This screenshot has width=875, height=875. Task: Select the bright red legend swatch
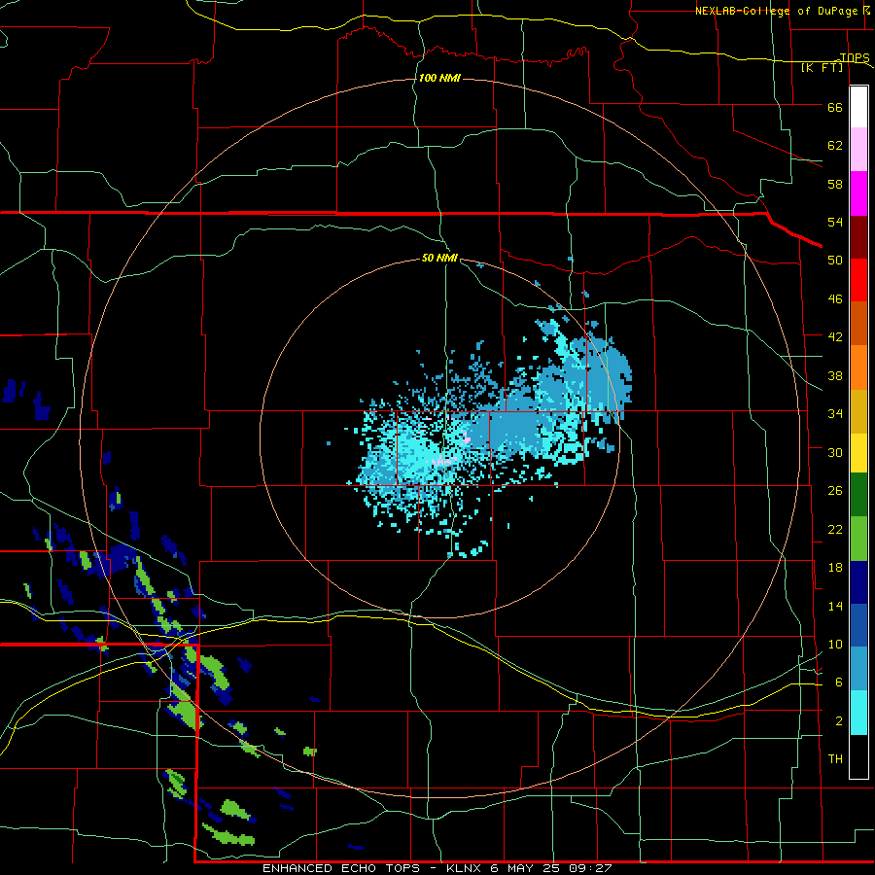coord(858,280)
